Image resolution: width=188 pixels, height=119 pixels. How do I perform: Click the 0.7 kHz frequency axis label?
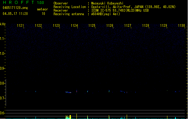point(2,98)
